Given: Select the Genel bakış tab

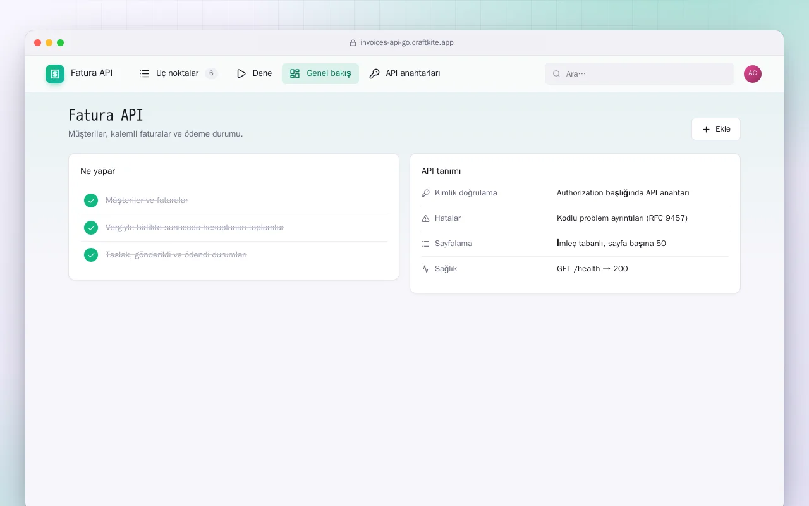Looking at the screenshot, I should pyautogui.click(x=320, y=73).
